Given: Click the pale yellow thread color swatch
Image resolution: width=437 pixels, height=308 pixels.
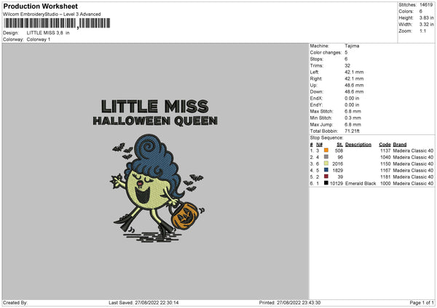Looking at the screenshot, I should click(x=326, y=163).
